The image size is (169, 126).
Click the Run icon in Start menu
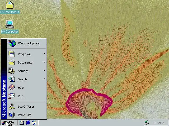12,96
